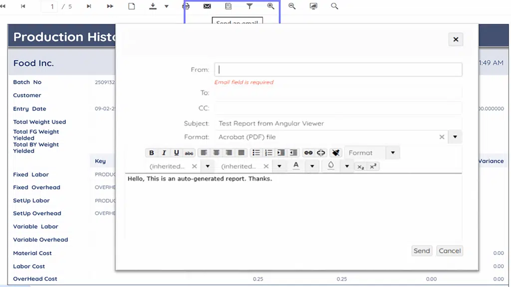Viewport: 511px width, 287px height.
Task: Click the To recipient field
Action: tap(338, 93)
